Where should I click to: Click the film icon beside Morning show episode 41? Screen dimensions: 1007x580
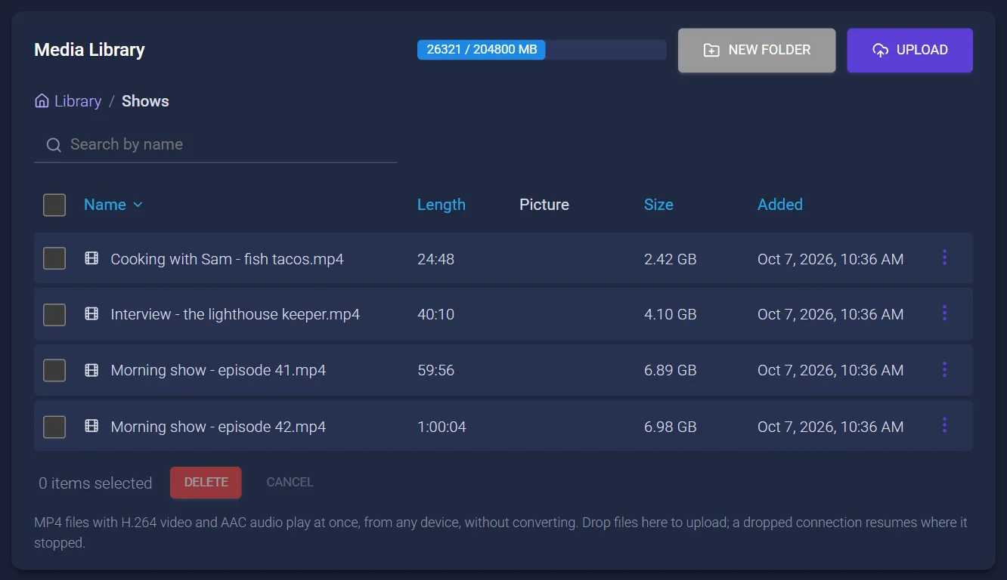91,370
